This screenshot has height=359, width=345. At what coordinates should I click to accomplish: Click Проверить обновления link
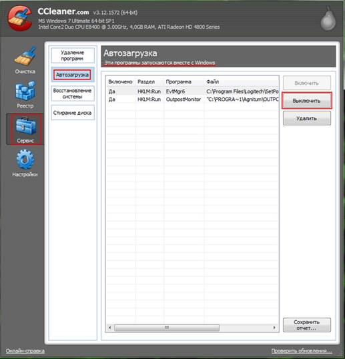[302, 351]
